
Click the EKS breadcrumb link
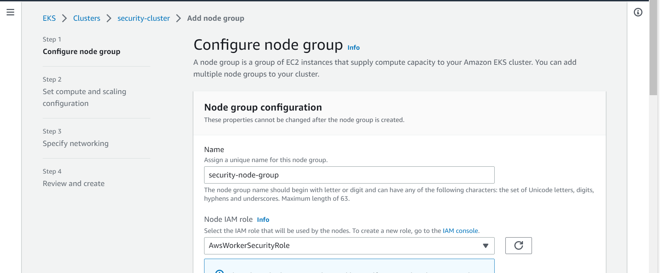coord(49,18)
